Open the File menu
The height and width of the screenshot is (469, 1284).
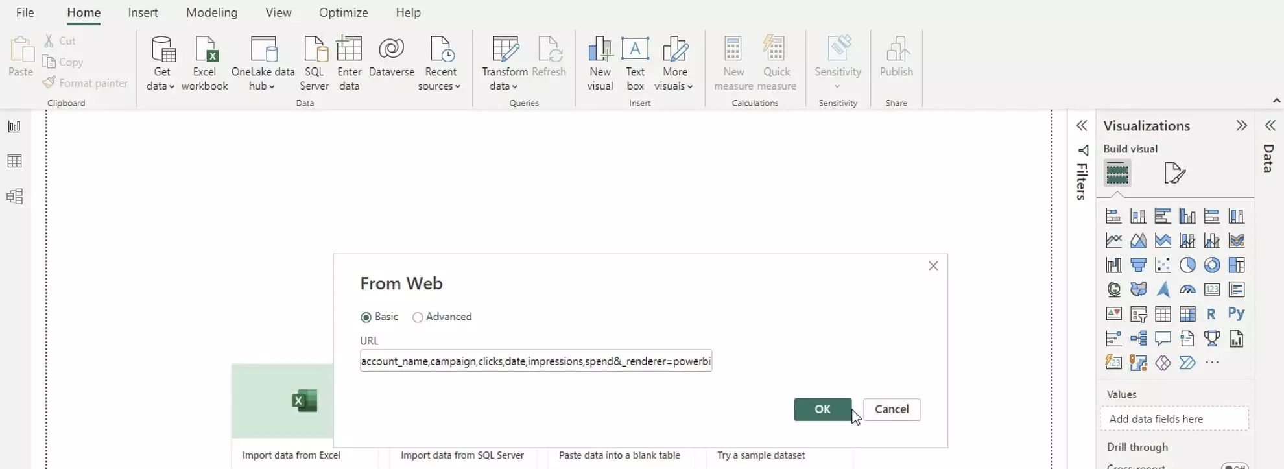pyautogui.click(x=25, y=12)
